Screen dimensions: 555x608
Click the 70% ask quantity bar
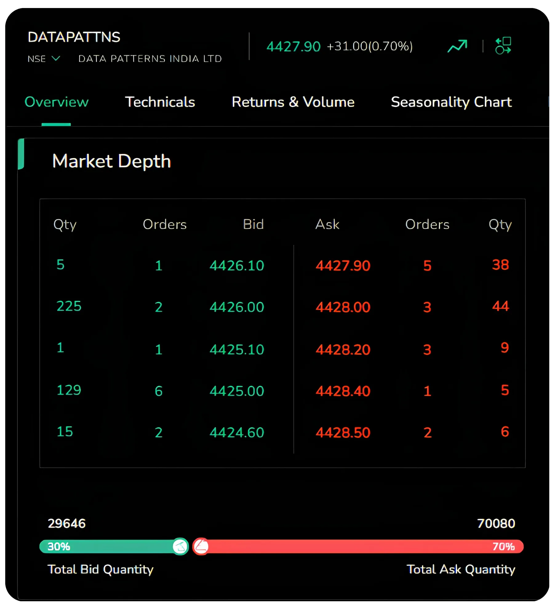click(x=358, y=546)
